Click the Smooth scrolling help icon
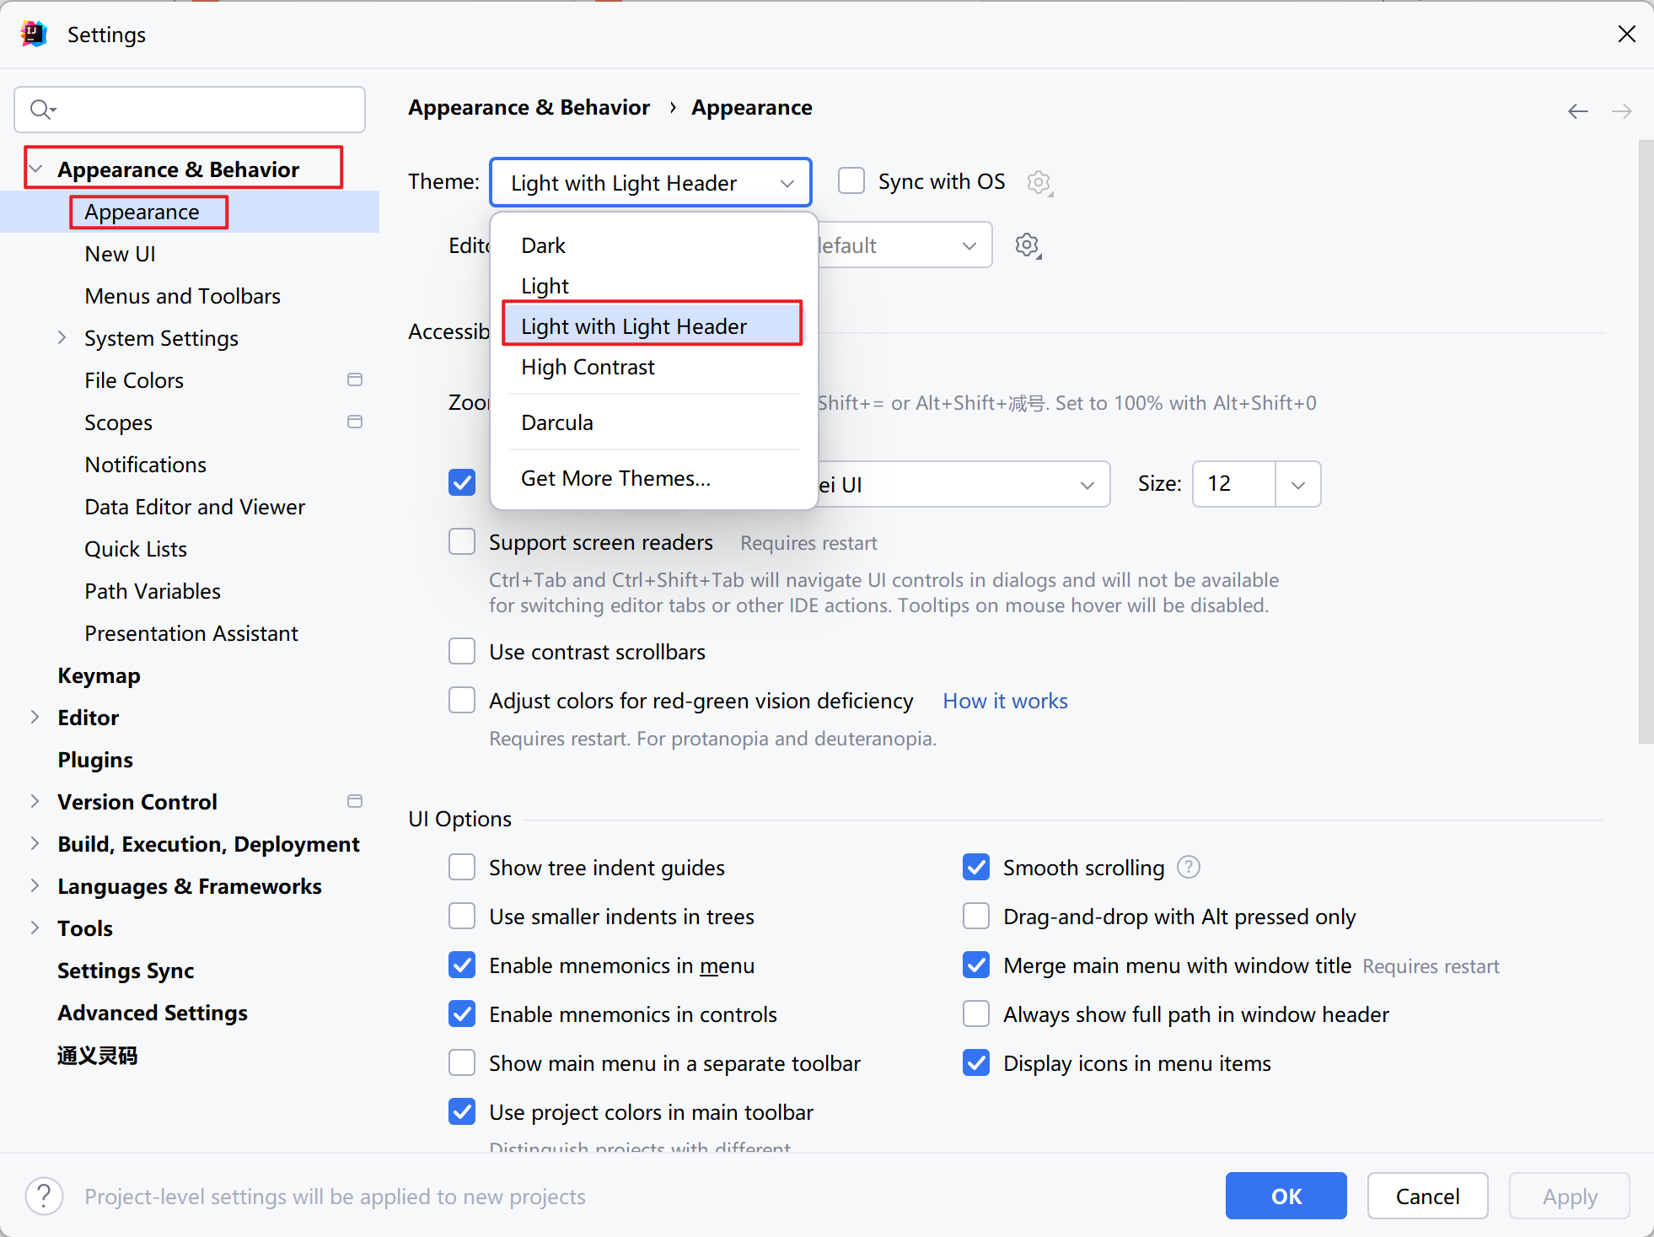The image size is (1654, 1237). (x=1189, y=867)
